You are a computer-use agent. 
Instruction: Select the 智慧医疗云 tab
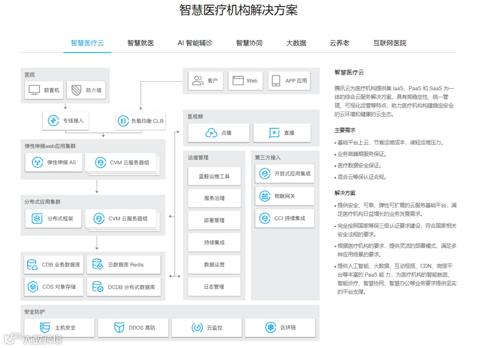tap(87, 43)
